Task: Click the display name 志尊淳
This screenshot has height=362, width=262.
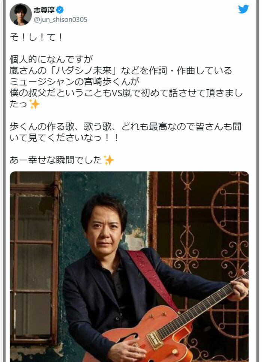Action: point(44,10)
